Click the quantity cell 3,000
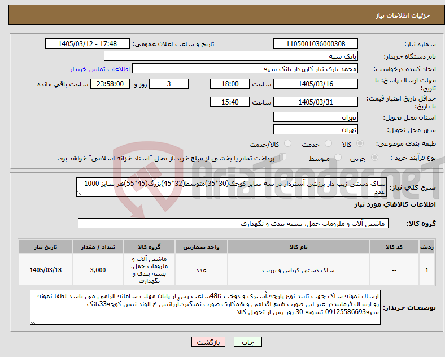This screenshot has height=357, width=445. pos(98,270)
